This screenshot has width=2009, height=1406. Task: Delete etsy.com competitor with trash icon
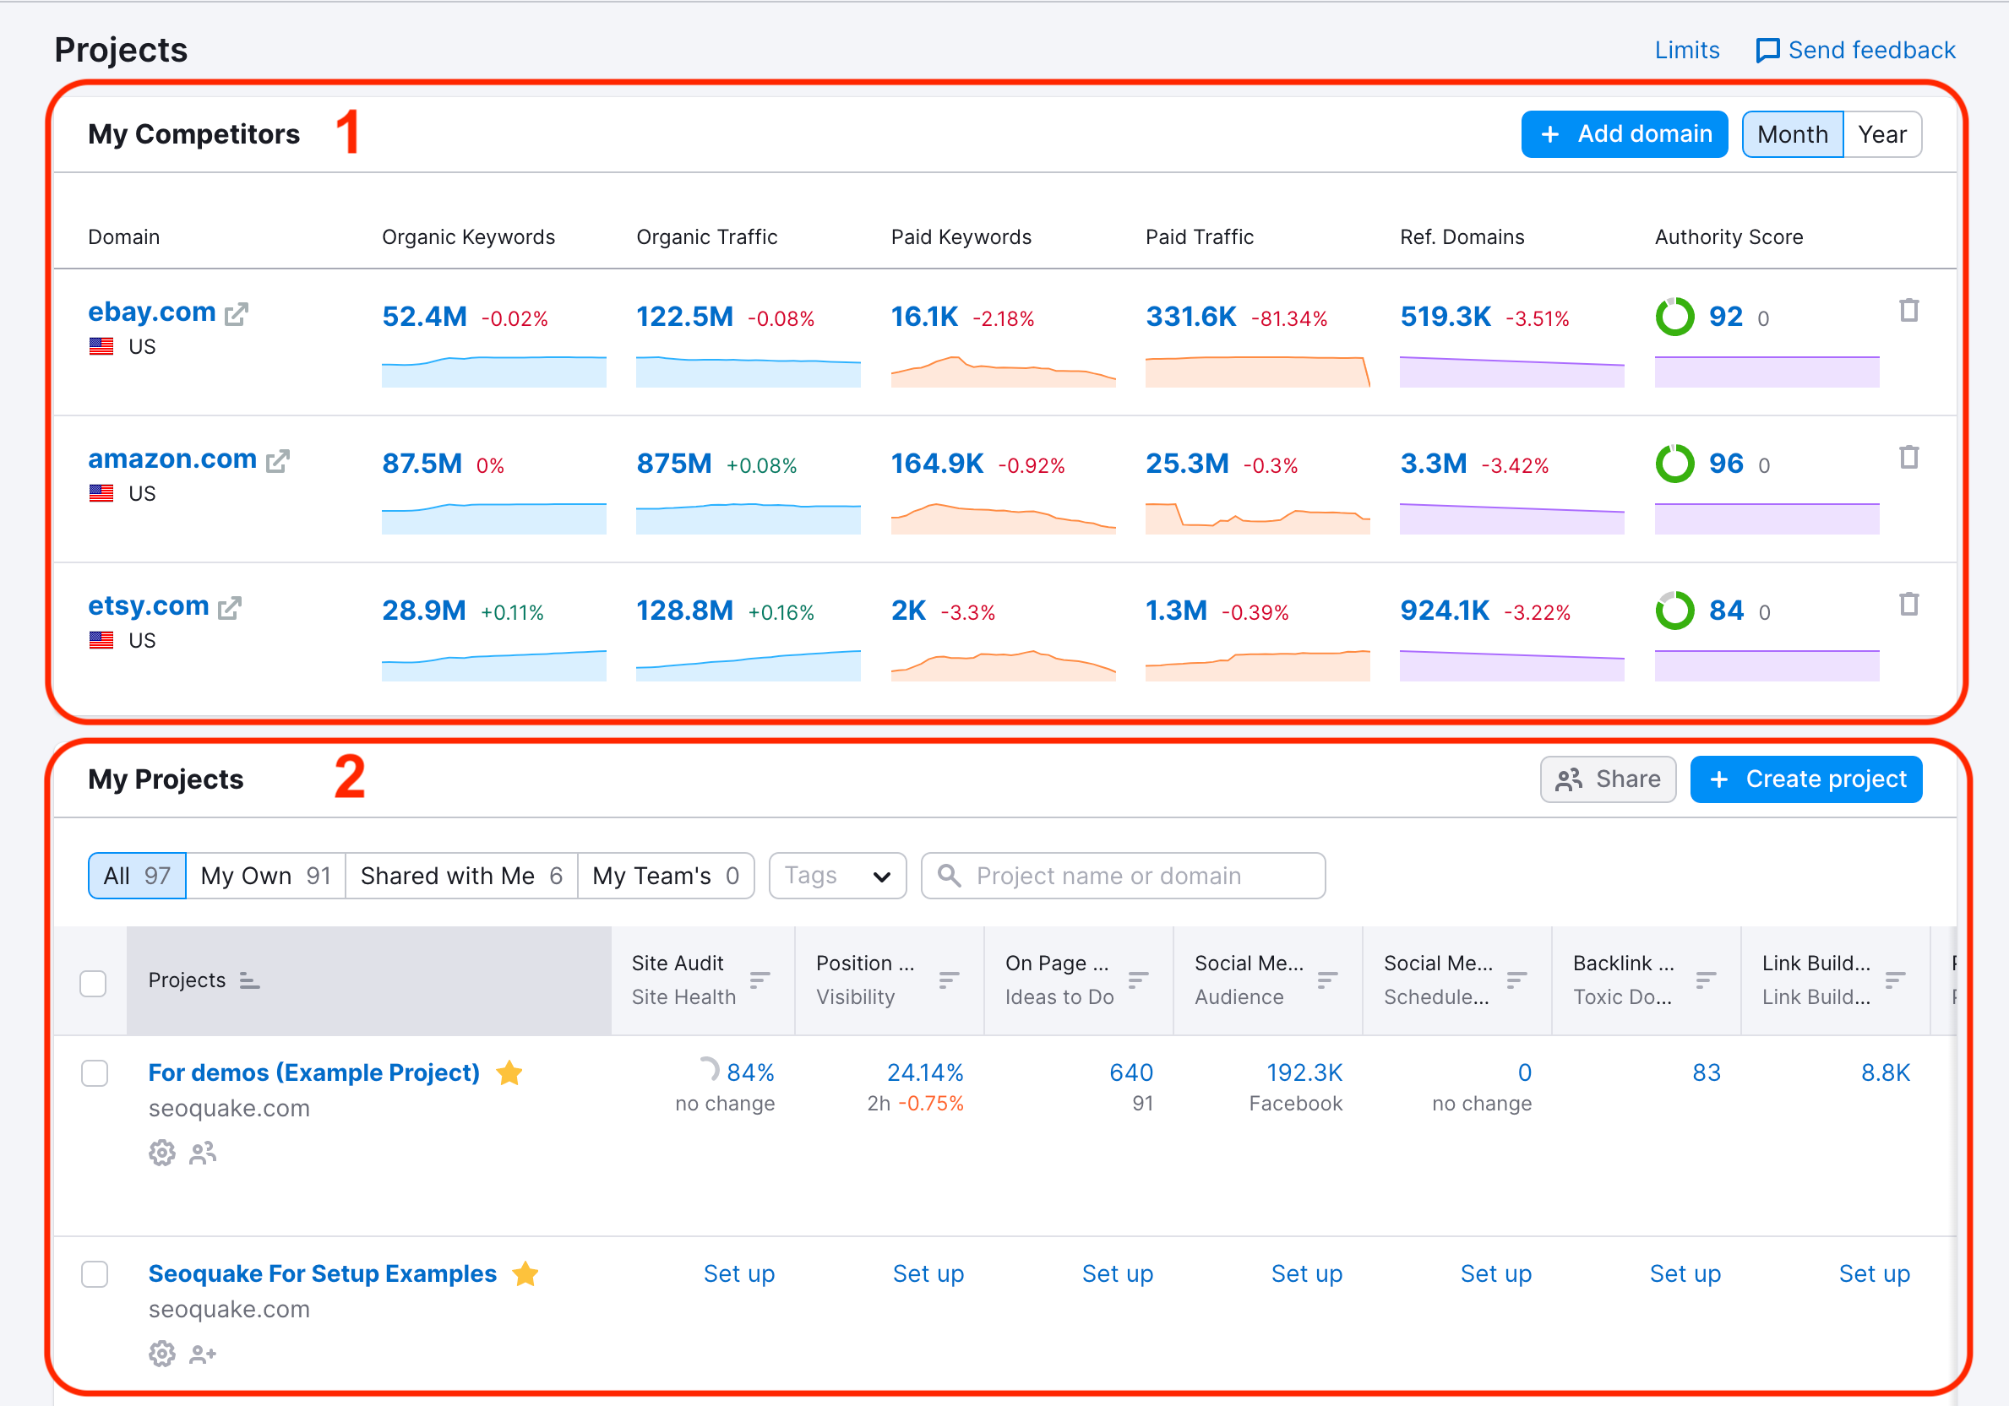coord(1908,604)
